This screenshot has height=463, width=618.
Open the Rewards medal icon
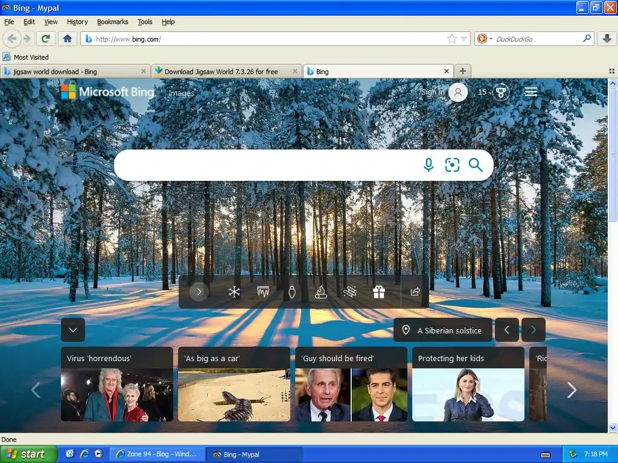click(x=501, y=92)
